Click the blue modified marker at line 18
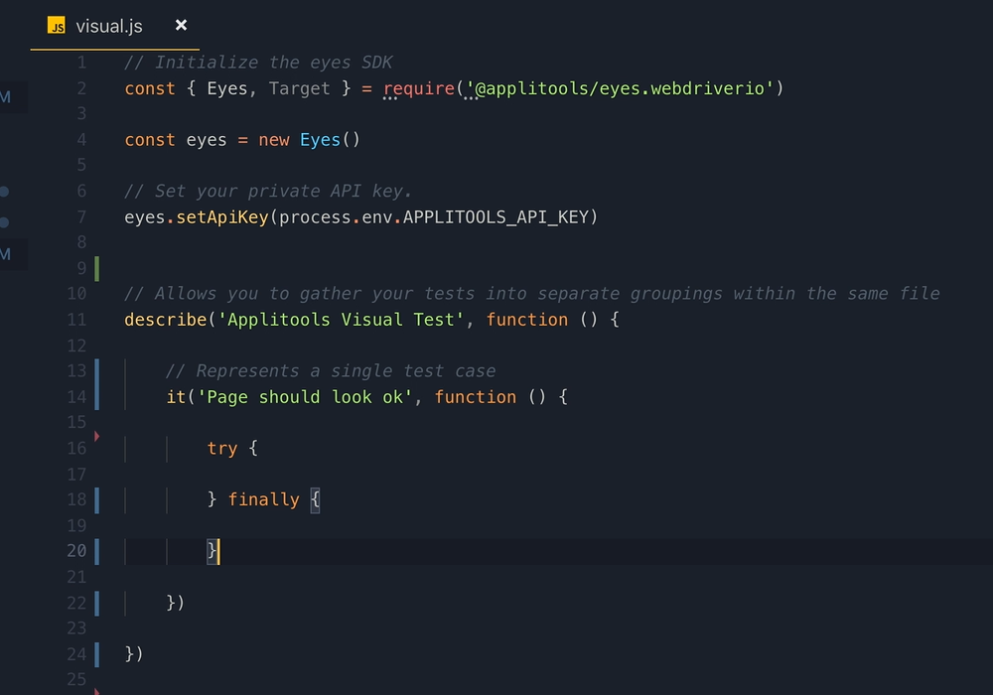993x695 pixels. coord(96,499)
